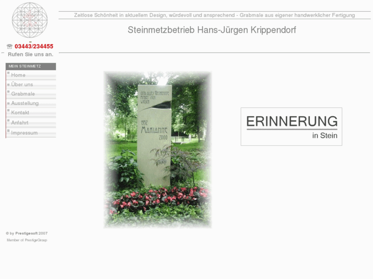The image size is (373, 279).
Task: Click the 'Rufen Sie uns an.' text
Action: [30, 54]
